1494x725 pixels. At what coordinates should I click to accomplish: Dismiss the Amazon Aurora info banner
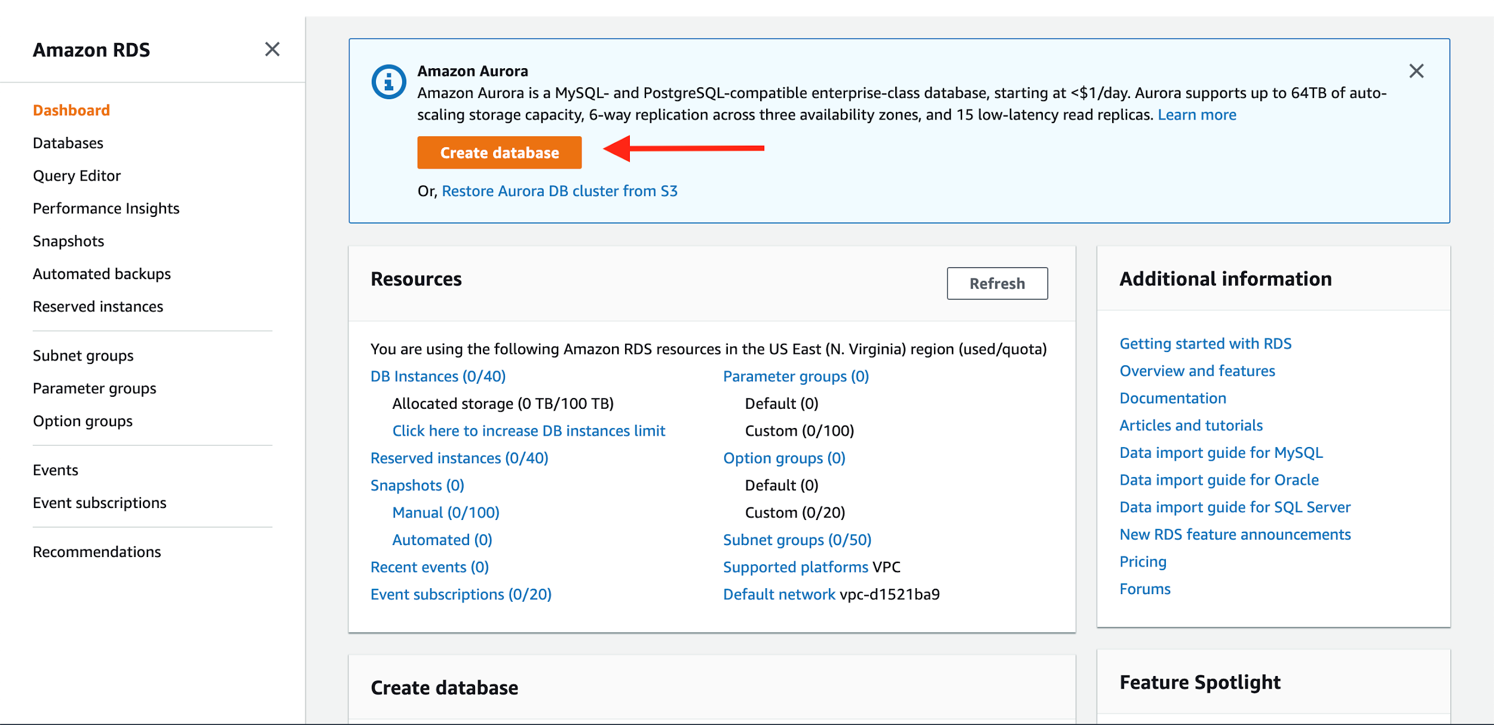(x=1416, y=71)
